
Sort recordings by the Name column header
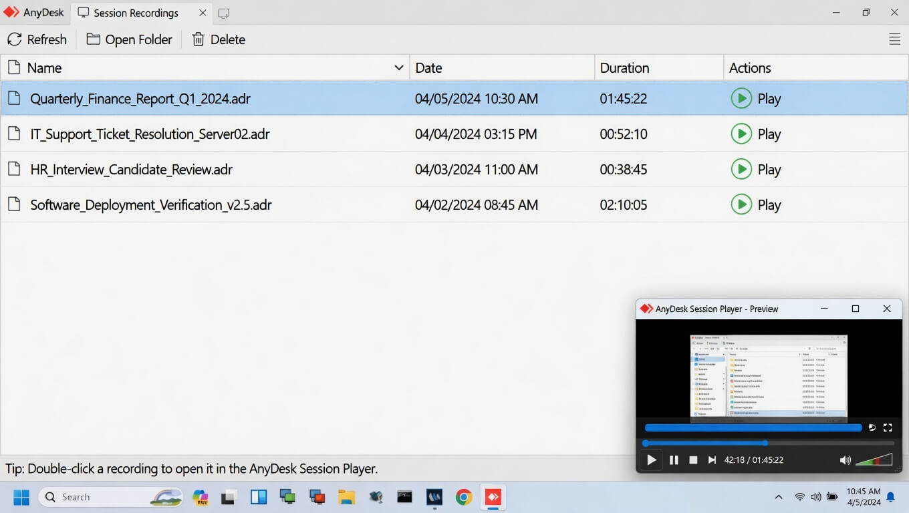tap(205, 67)
